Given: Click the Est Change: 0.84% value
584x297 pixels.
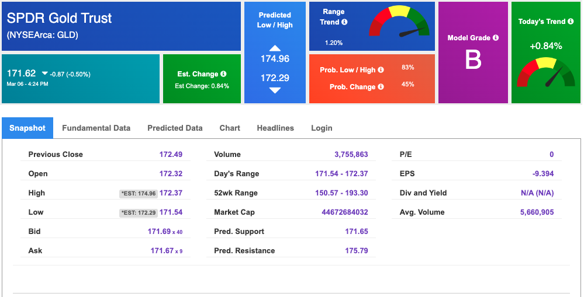Looking at the screenshot, I should pos(202,86).
